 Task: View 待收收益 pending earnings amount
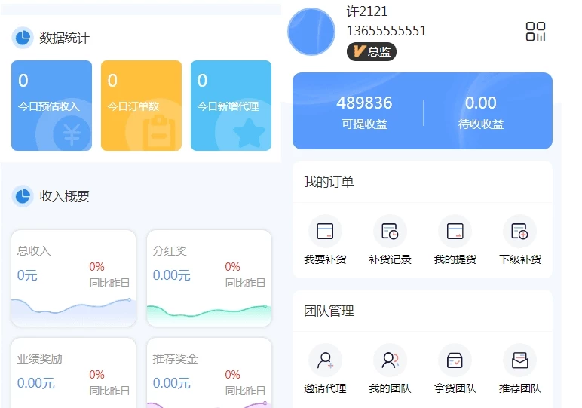(x=480, y=111)
